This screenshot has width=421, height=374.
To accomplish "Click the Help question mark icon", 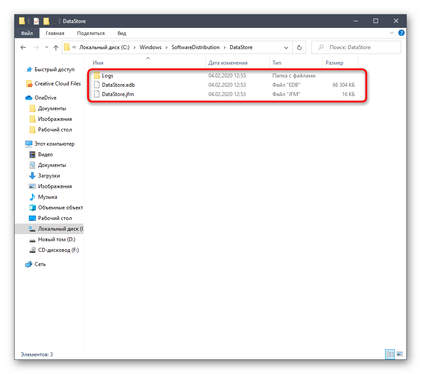I will coord(401,33).
